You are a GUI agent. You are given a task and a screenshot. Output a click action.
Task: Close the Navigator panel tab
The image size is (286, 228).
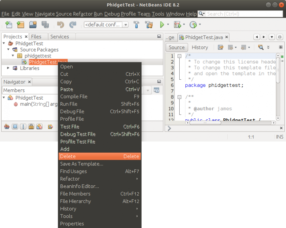point(29,82)
